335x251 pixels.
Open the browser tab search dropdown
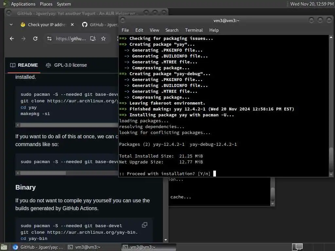11,25
